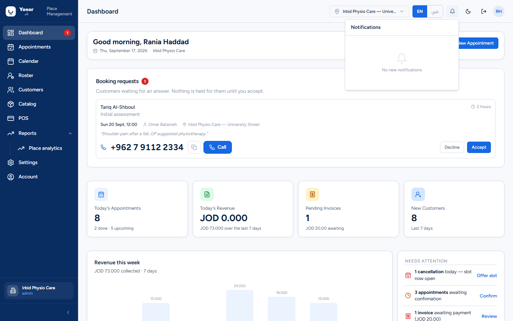Open the RH user avatar

499,11
